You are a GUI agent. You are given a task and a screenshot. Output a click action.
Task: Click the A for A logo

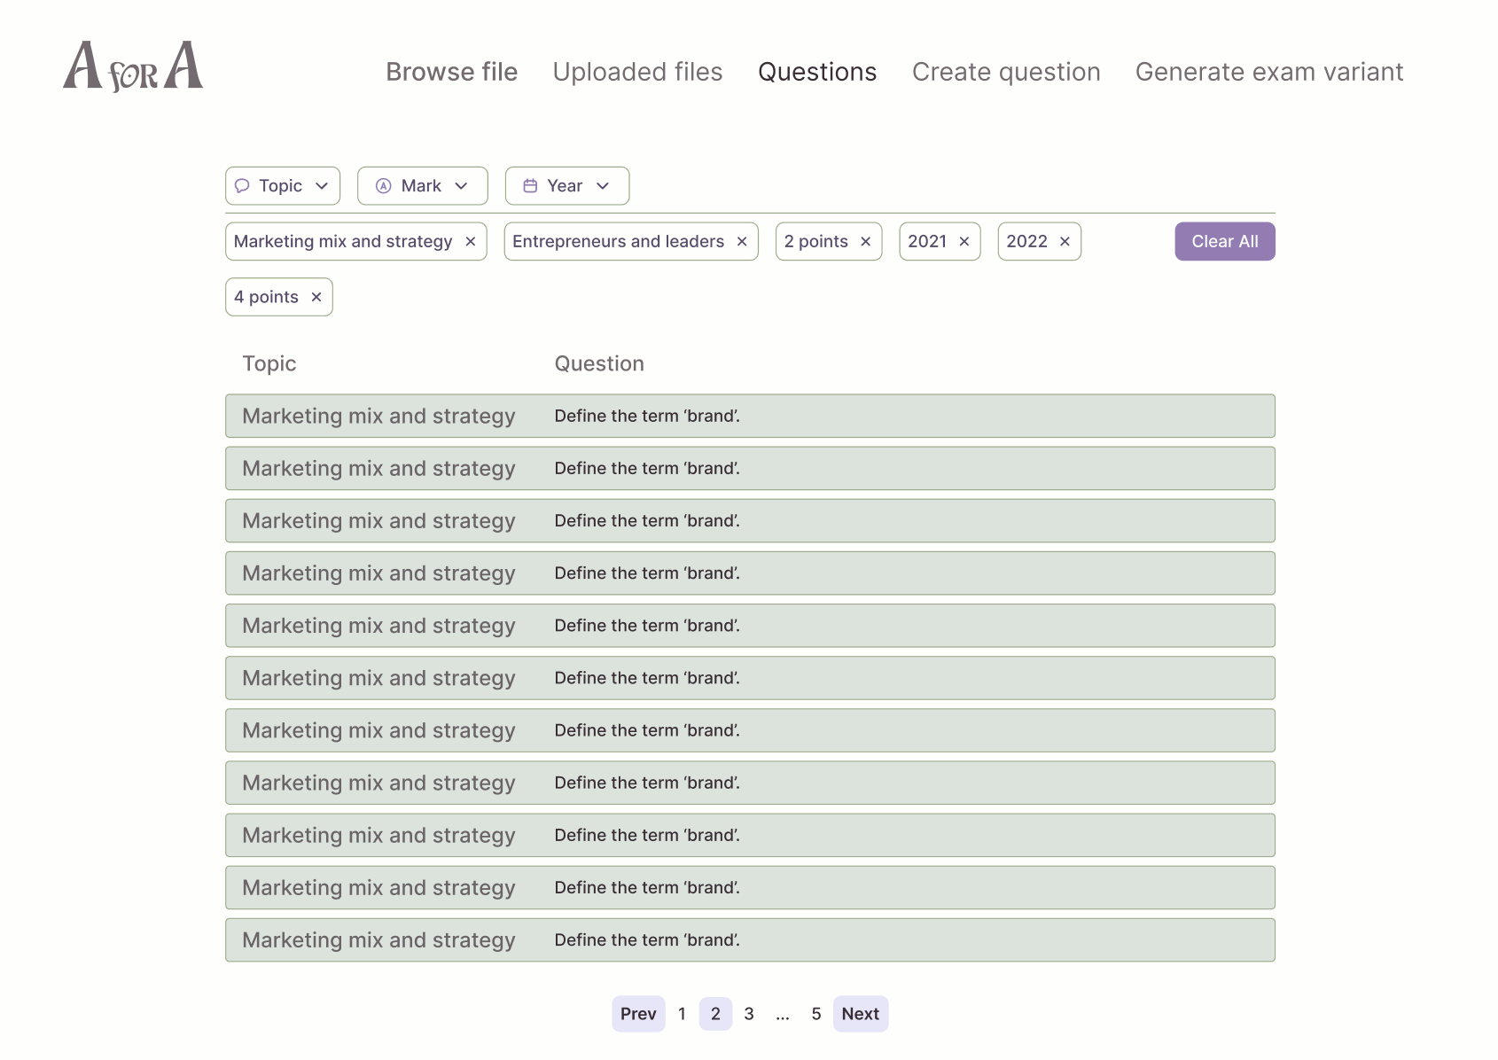click(133, 66)
